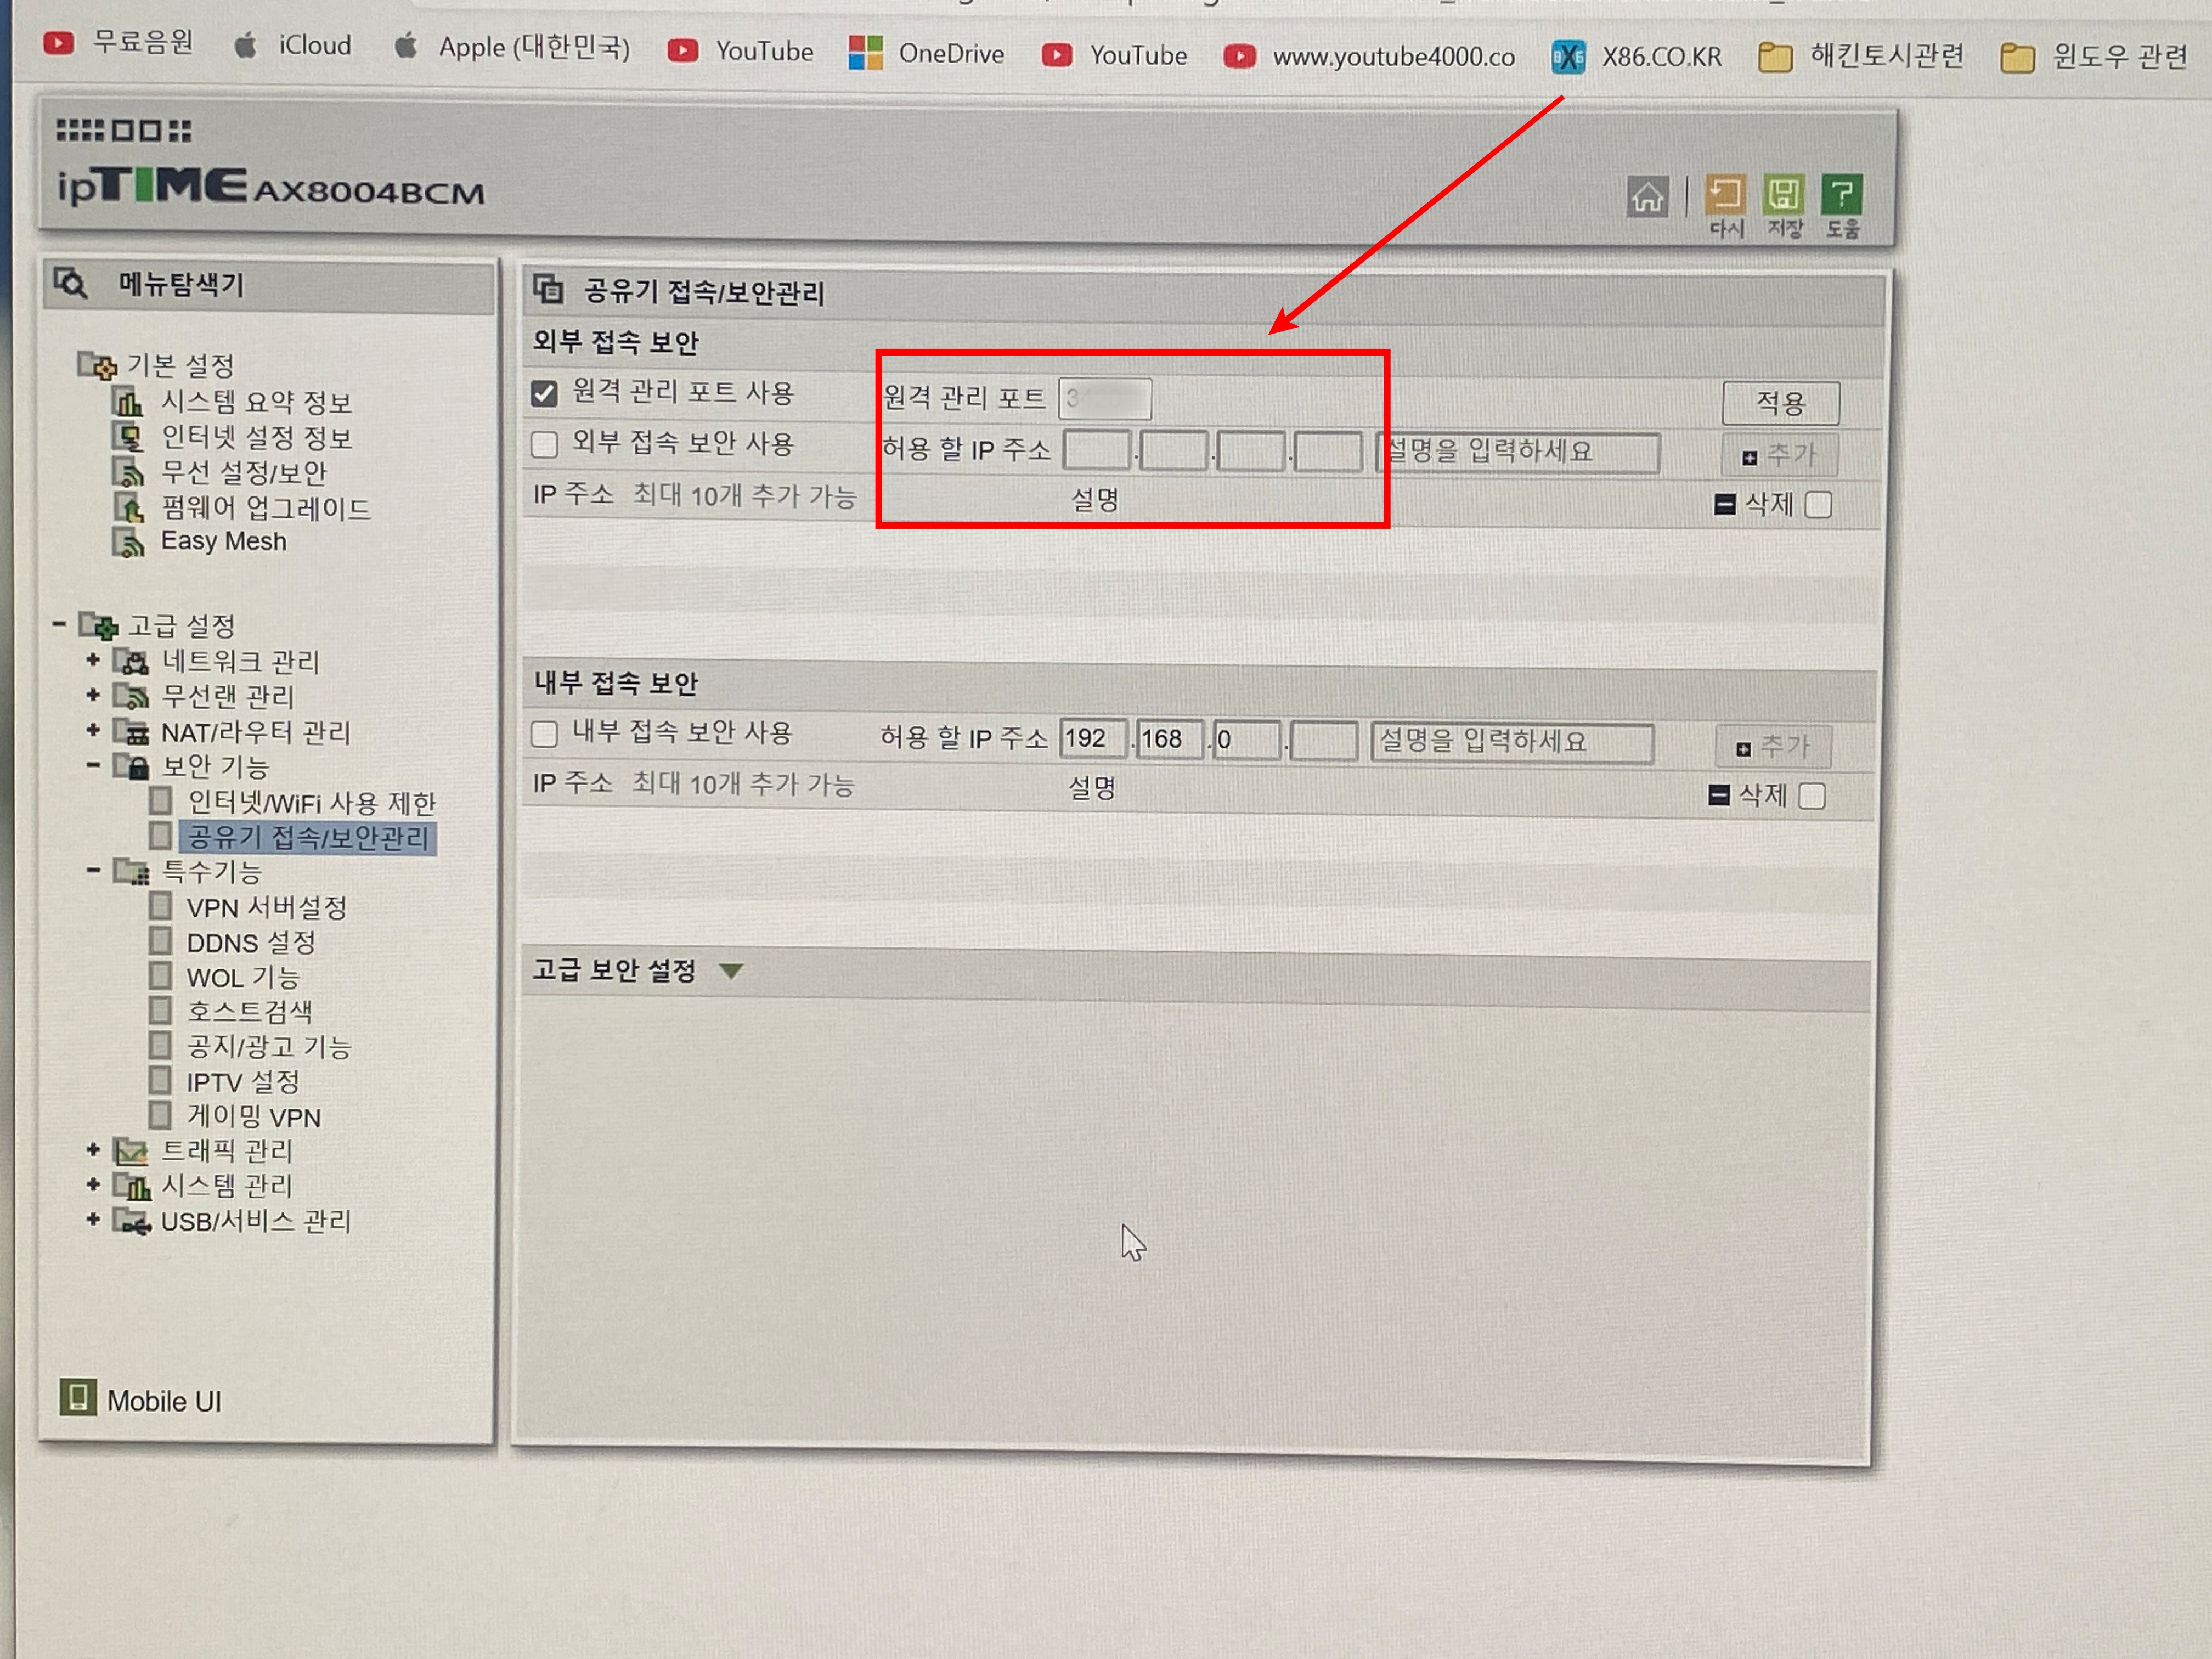Click the green 저장 save icon
Image resolution: width=2212 pixels, height=1659 pixels.
(x=1784, y=194)
